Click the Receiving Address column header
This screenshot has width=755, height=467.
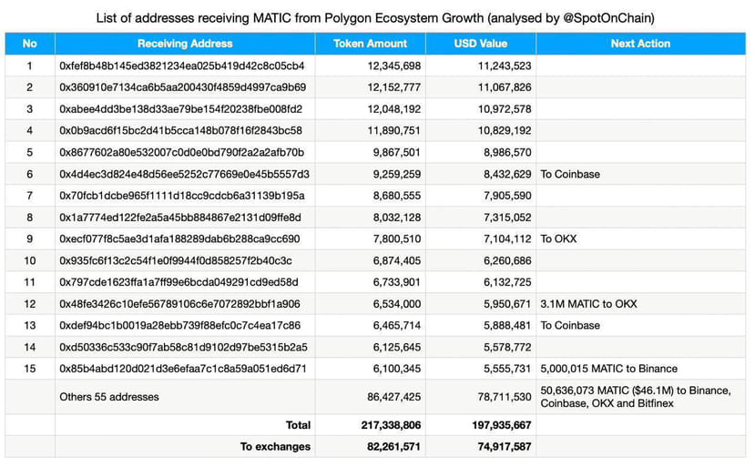pyautogui.click(x=185, y=44)
